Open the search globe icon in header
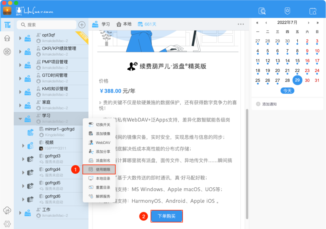The width and height of the screenshot is (326, 229). 262,11
